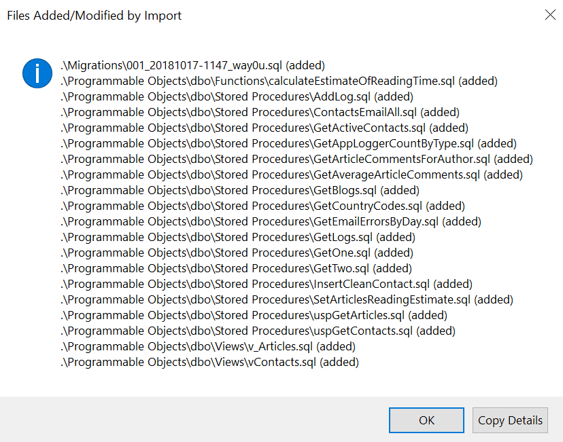Image resolution: width=563 pixels, height=442 pixels.
Task: Click the GetArticleCommentsForAuthor.sql line
Action: (297, 159)
